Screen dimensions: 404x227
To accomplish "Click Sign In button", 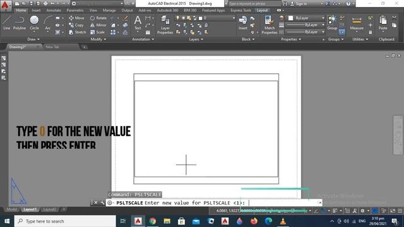I will [x=299, y=4].
